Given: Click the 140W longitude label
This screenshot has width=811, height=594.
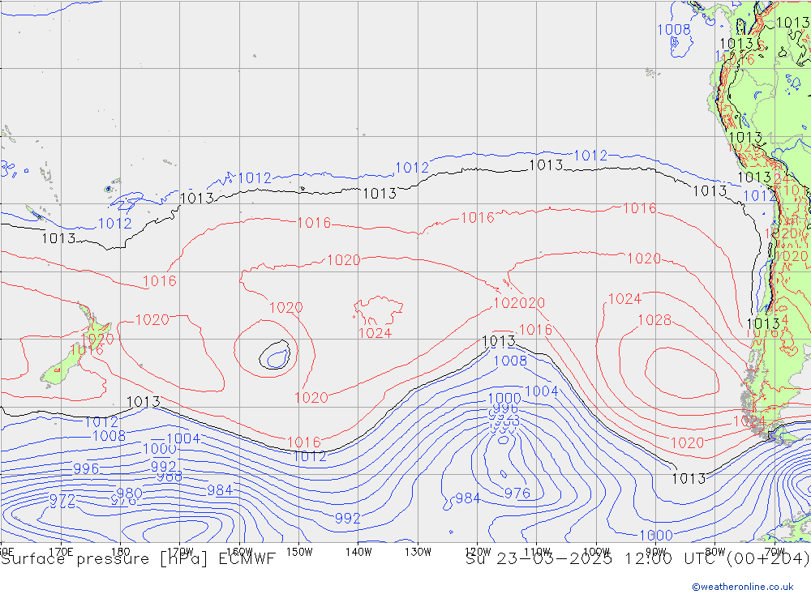Looking at the screenshot, I should tap(358, 552).
